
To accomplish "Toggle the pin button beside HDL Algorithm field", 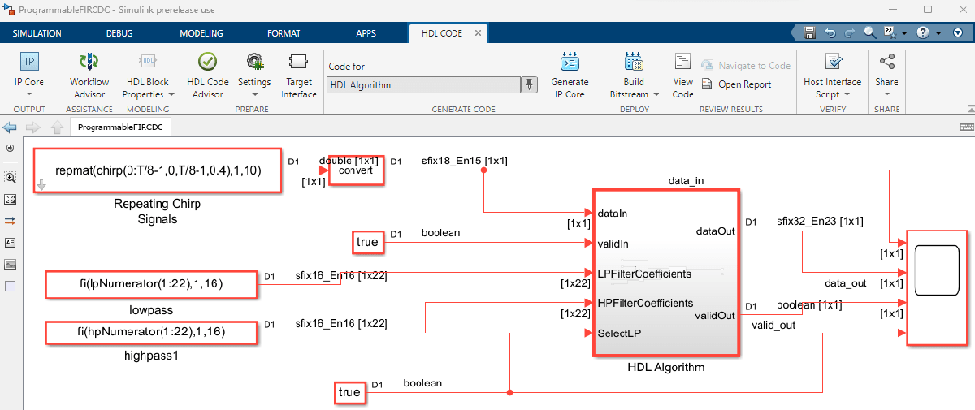I will [530, 84].
